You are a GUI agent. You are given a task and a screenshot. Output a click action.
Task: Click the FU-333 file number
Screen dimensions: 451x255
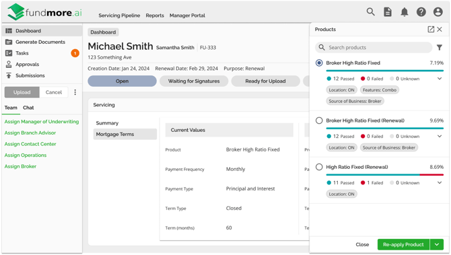pos(208,48)
